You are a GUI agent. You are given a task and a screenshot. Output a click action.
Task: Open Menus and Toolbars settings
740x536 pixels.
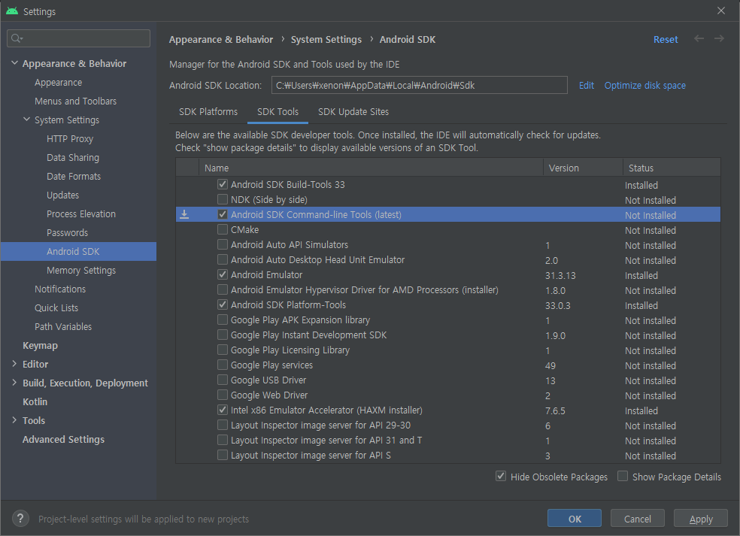click(75, 101)
